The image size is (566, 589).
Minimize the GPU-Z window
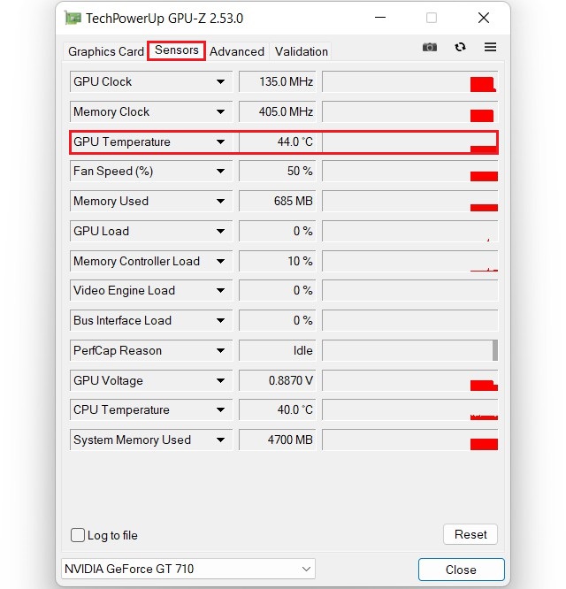click(x=380, y=18)
